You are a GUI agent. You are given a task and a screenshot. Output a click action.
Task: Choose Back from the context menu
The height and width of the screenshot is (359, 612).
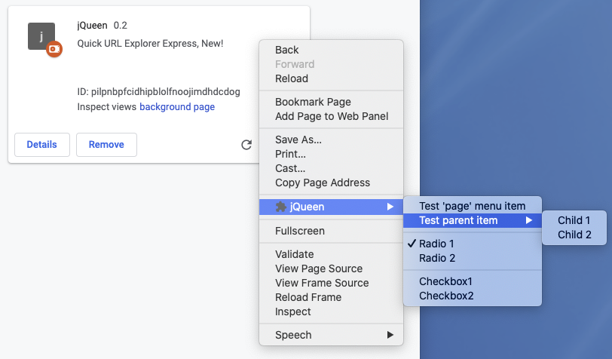287,50
